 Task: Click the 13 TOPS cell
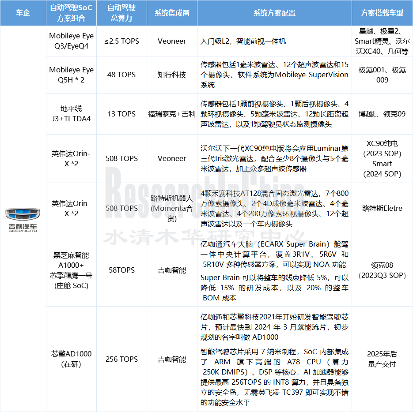(x=121, y=114)
